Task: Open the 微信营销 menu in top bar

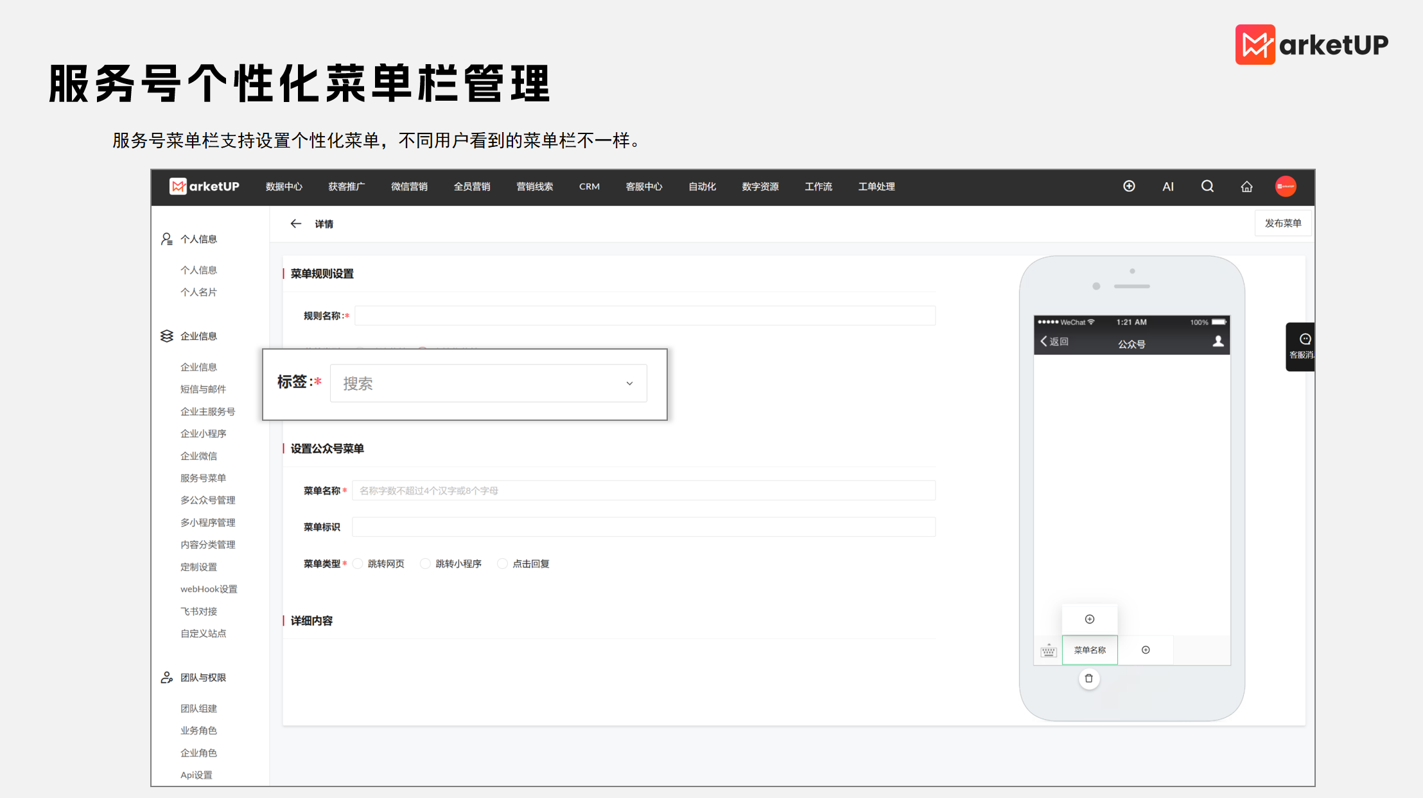Action: click(409, 187)
